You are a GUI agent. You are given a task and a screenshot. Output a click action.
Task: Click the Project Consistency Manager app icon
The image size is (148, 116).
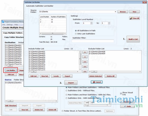pyautogui.click(x=3, y=22)
